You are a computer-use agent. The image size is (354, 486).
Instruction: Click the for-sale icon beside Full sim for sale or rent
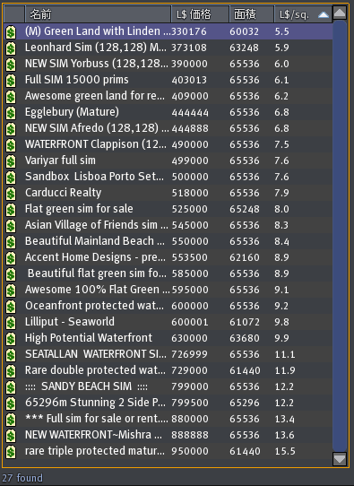pos(11,420)
